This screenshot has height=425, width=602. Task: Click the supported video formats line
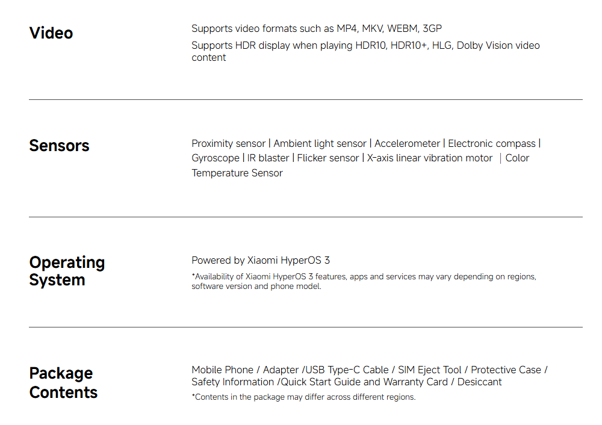coord(317,28)
